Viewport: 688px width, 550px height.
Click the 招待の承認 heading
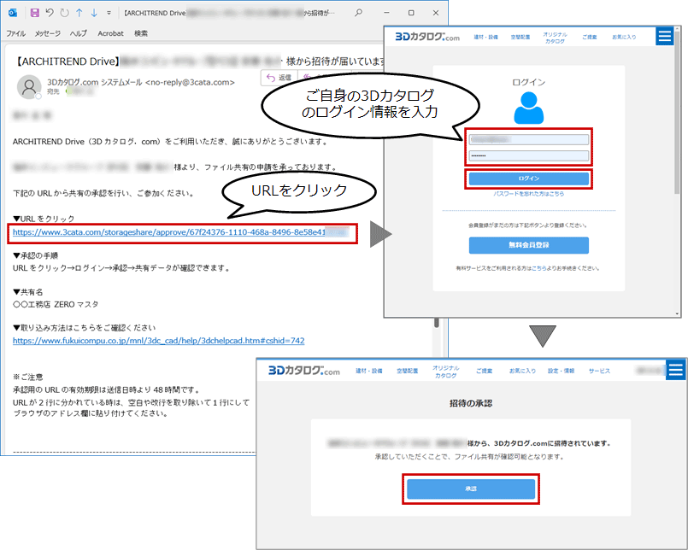click(x=471, y=403)
